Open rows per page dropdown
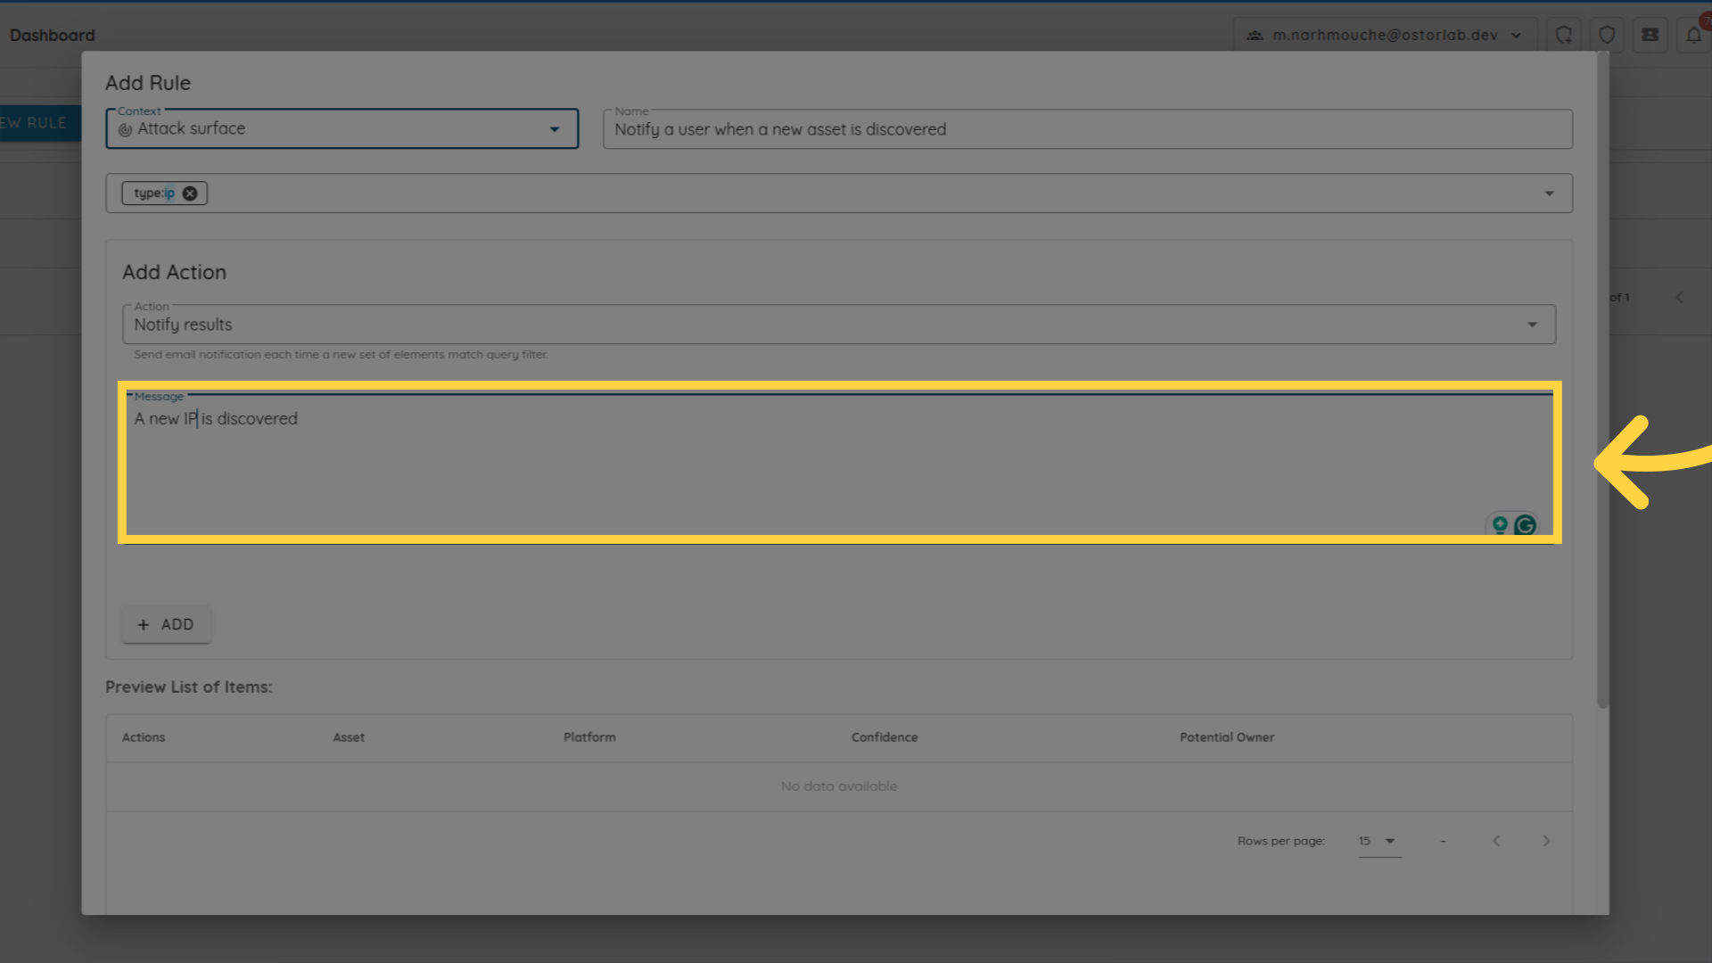This screenshot has height=963, width=1712. pos(1379,841)
